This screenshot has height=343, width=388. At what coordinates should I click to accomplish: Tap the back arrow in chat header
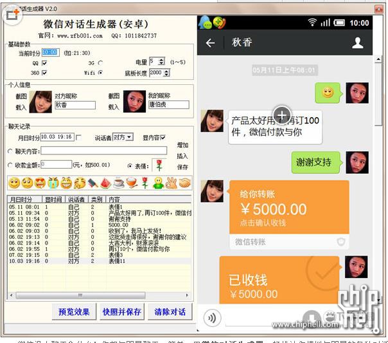pyautogui.click(x=210, y=43)
